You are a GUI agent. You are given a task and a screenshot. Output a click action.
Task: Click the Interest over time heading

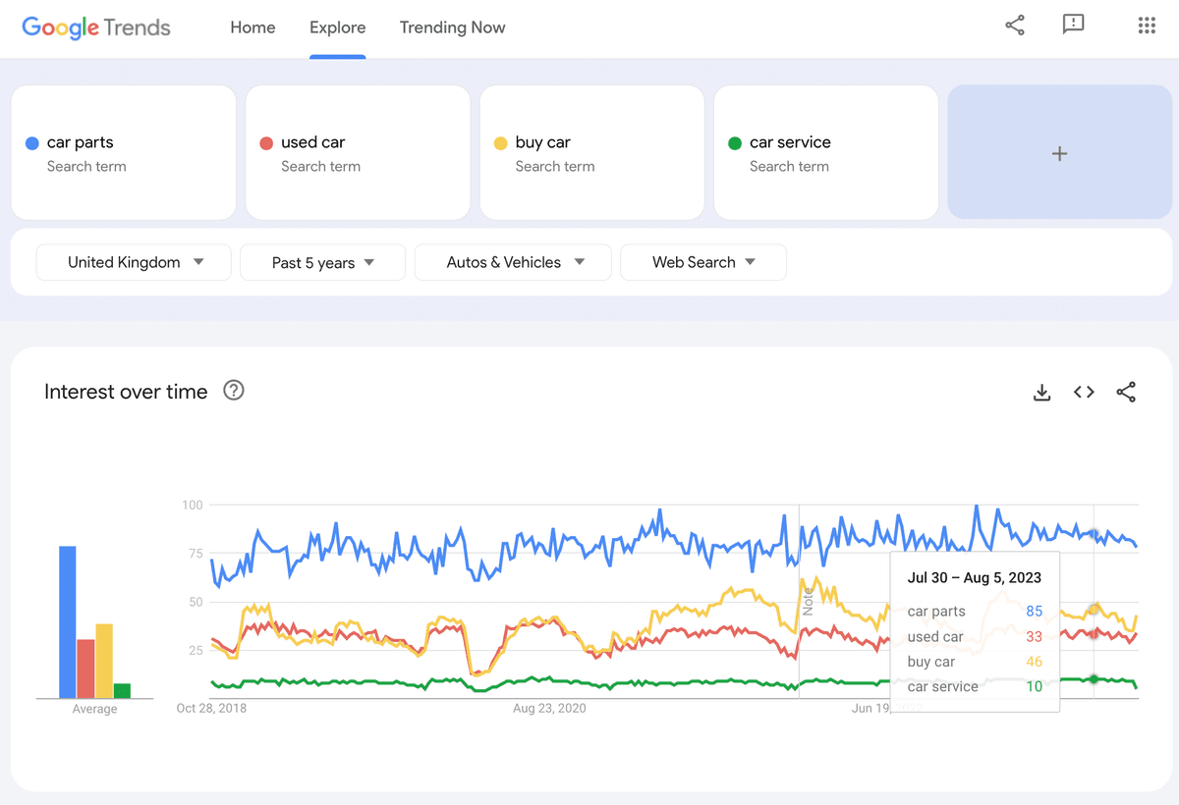tap(126, 392)
